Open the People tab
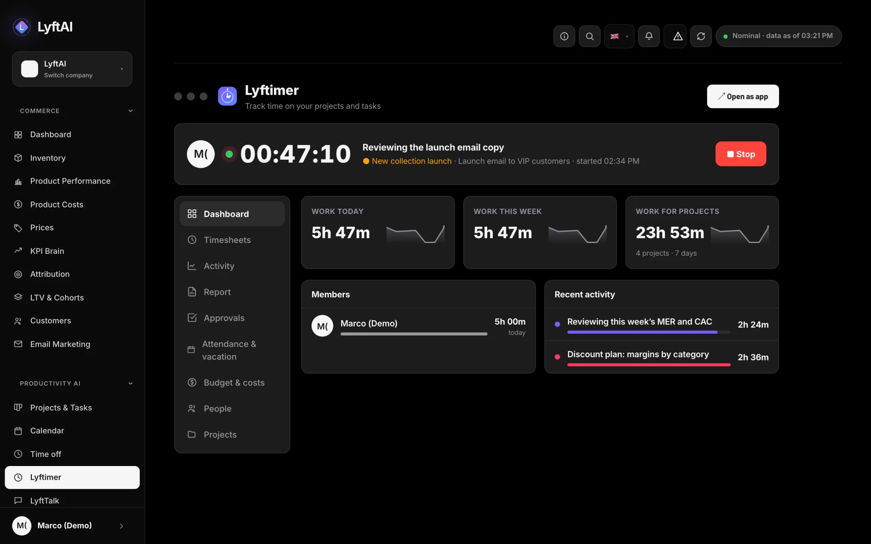 point(232,409)
